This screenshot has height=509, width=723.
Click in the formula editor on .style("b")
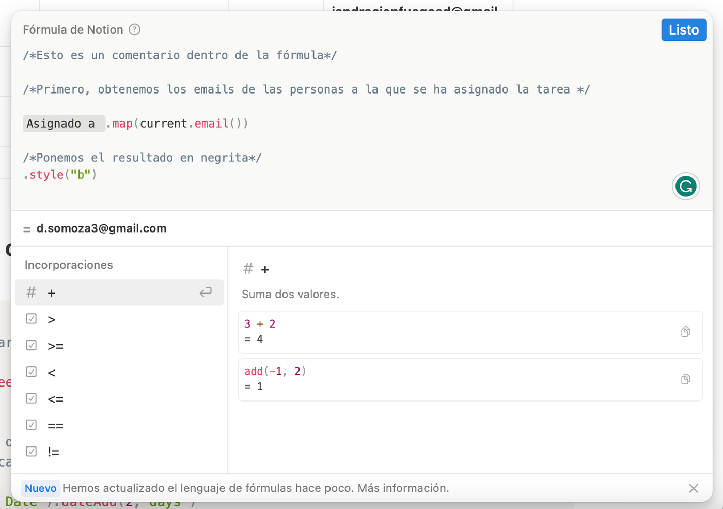tap(60, 175)
